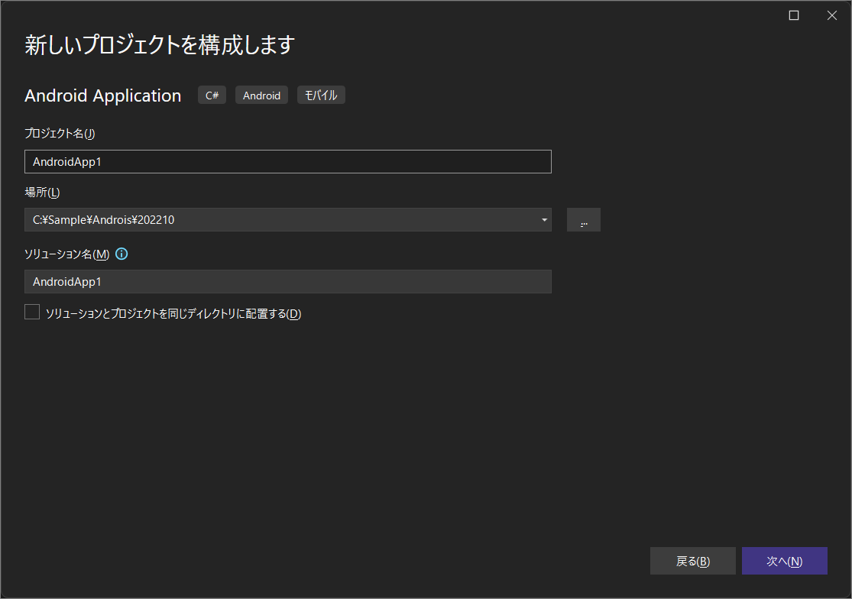Click the Android Application template title
Screen dimensions: 852x599
click(x=102, y=96)
